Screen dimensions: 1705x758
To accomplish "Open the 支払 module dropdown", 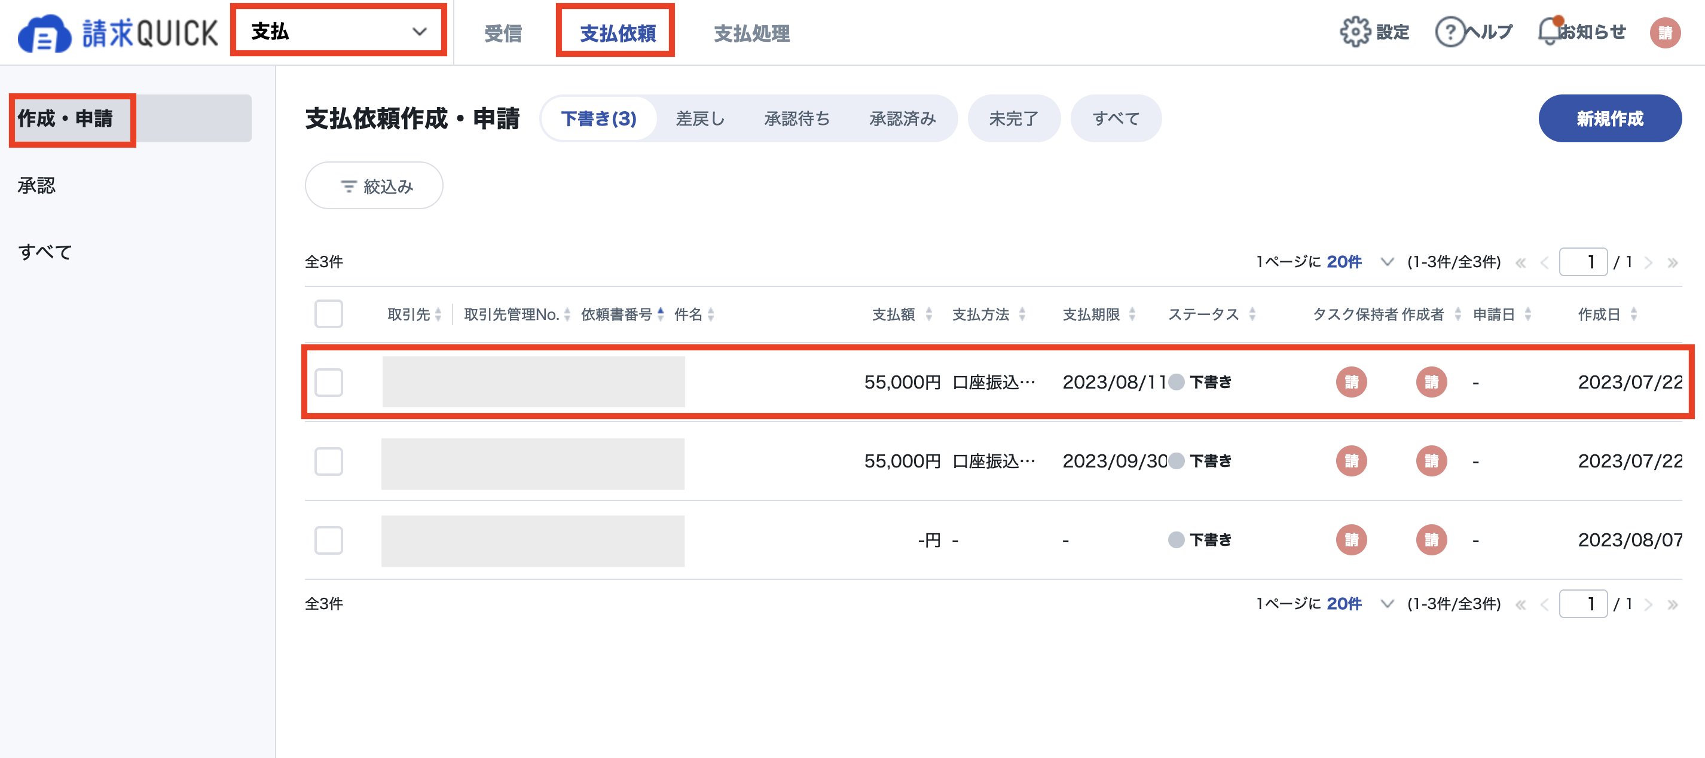I will (x=338, y=31).
